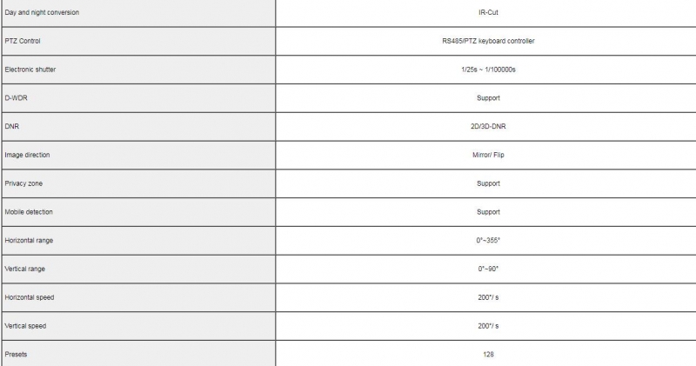Select the '0°~355°' value
Image resolution: width=696 pixels, height=366 pixels.
coord(488,241)
